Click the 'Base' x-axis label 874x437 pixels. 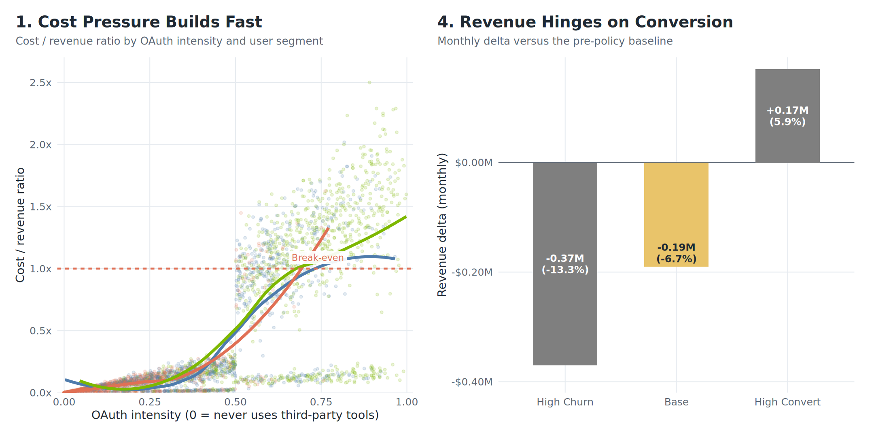(x=676, y=402)
